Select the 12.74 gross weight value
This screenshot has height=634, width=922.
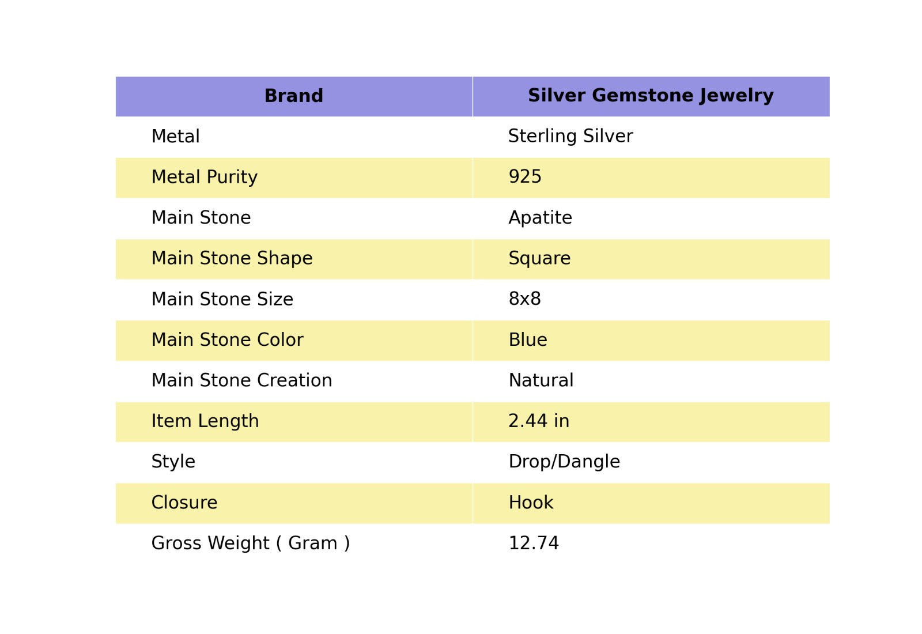(x=534, y=544)
